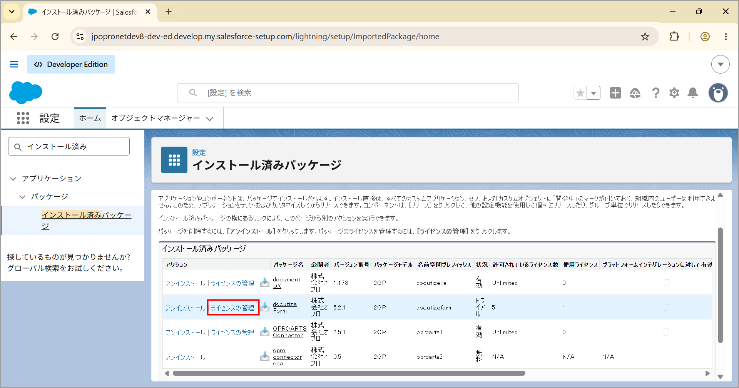This screenshot has height=388, width=739.
Task: Click the Developer Edition button
Action: (x=71, y=64)
